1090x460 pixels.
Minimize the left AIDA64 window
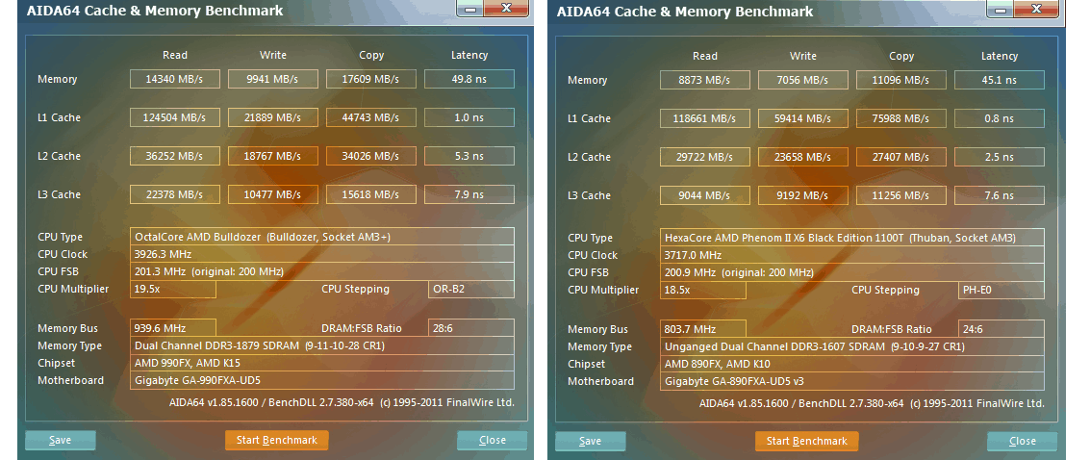(469, 9)
